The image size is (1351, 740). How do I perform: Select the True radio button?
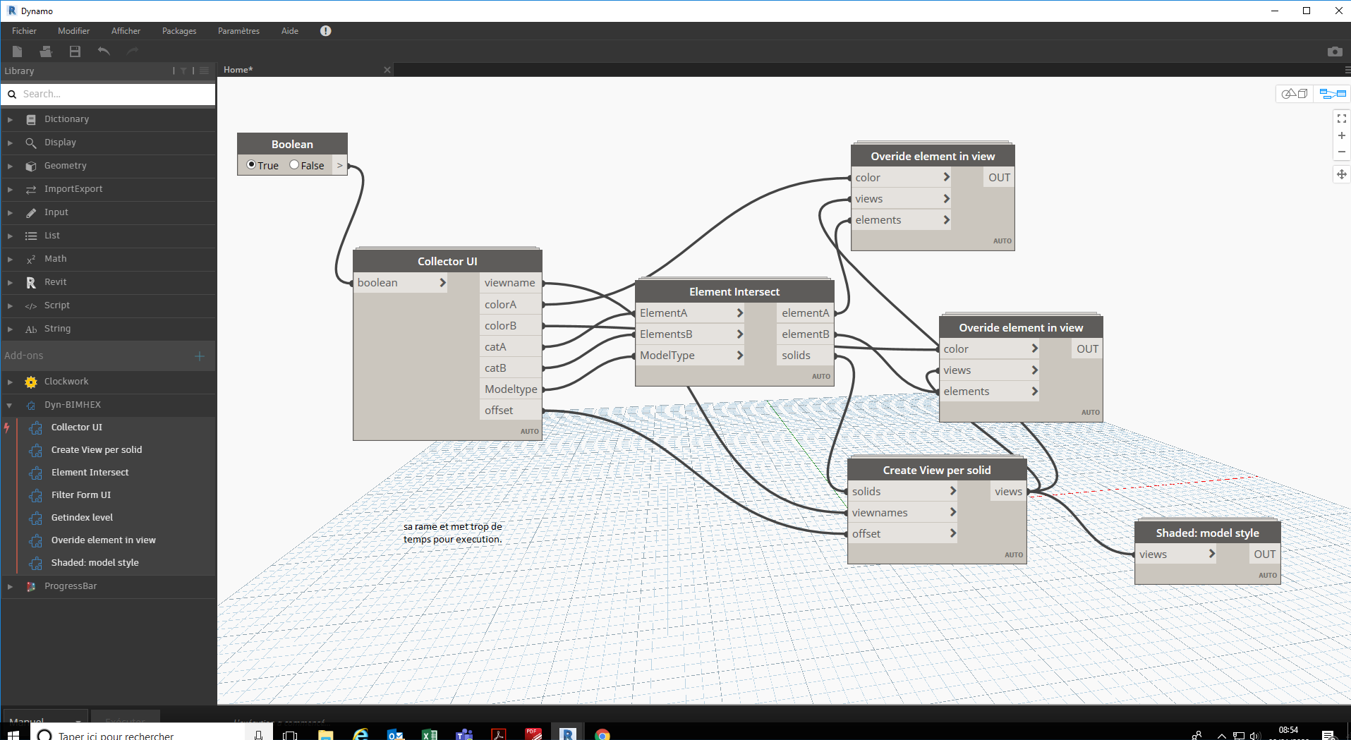[x=251, y=165]
